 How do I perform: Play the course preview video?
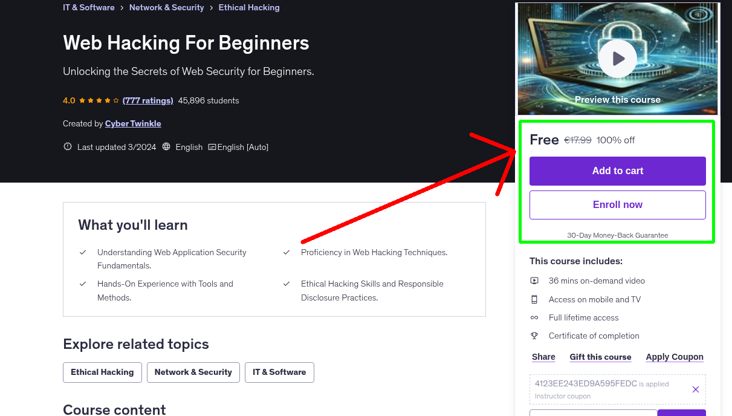tap(617, 58)
